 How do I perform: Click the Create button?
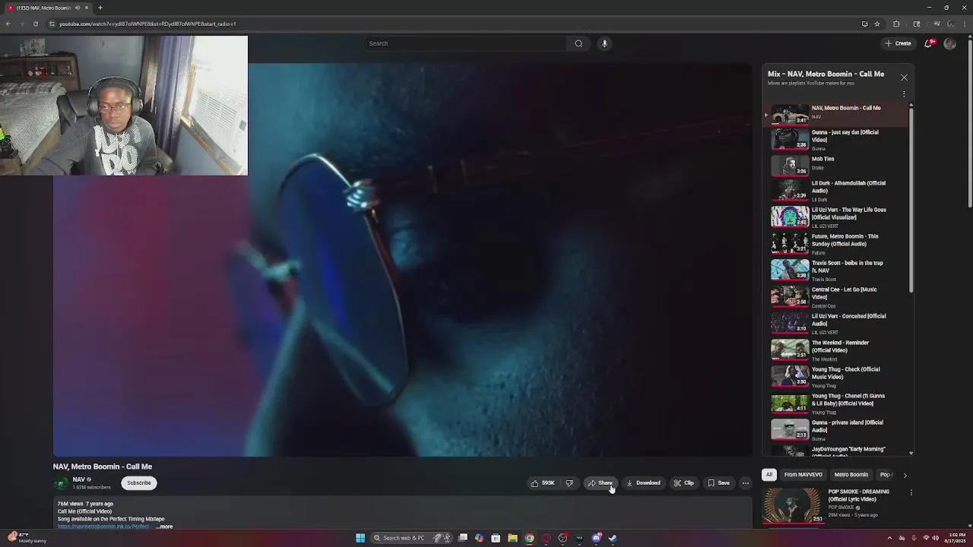pyautogui.click(x=898, y=43)
